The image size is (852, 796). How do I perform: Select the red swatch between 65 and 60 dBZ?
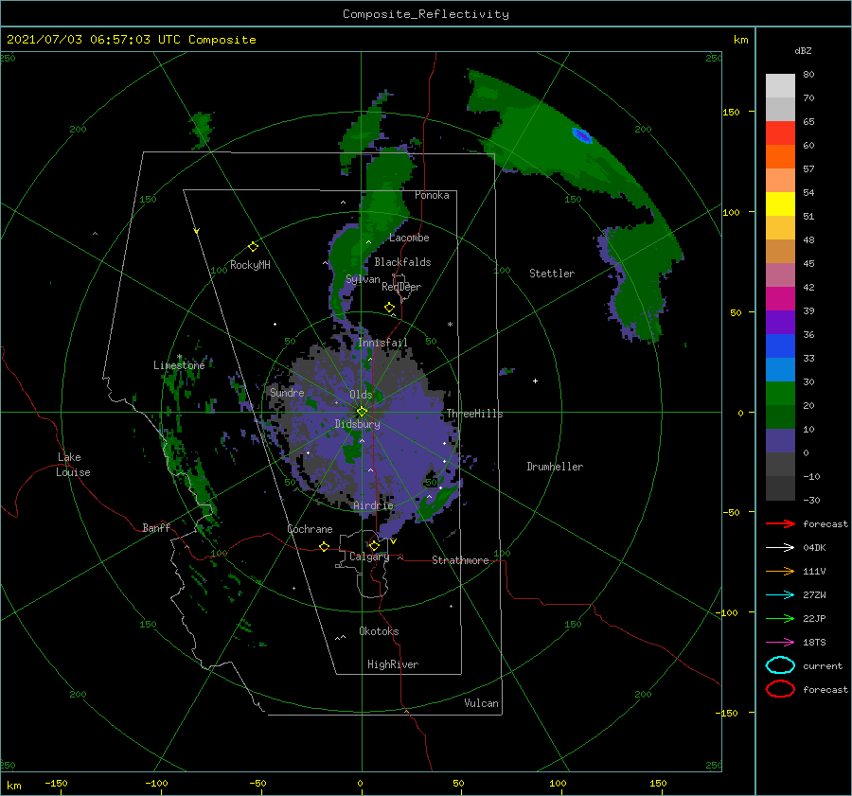coord(780,133)
